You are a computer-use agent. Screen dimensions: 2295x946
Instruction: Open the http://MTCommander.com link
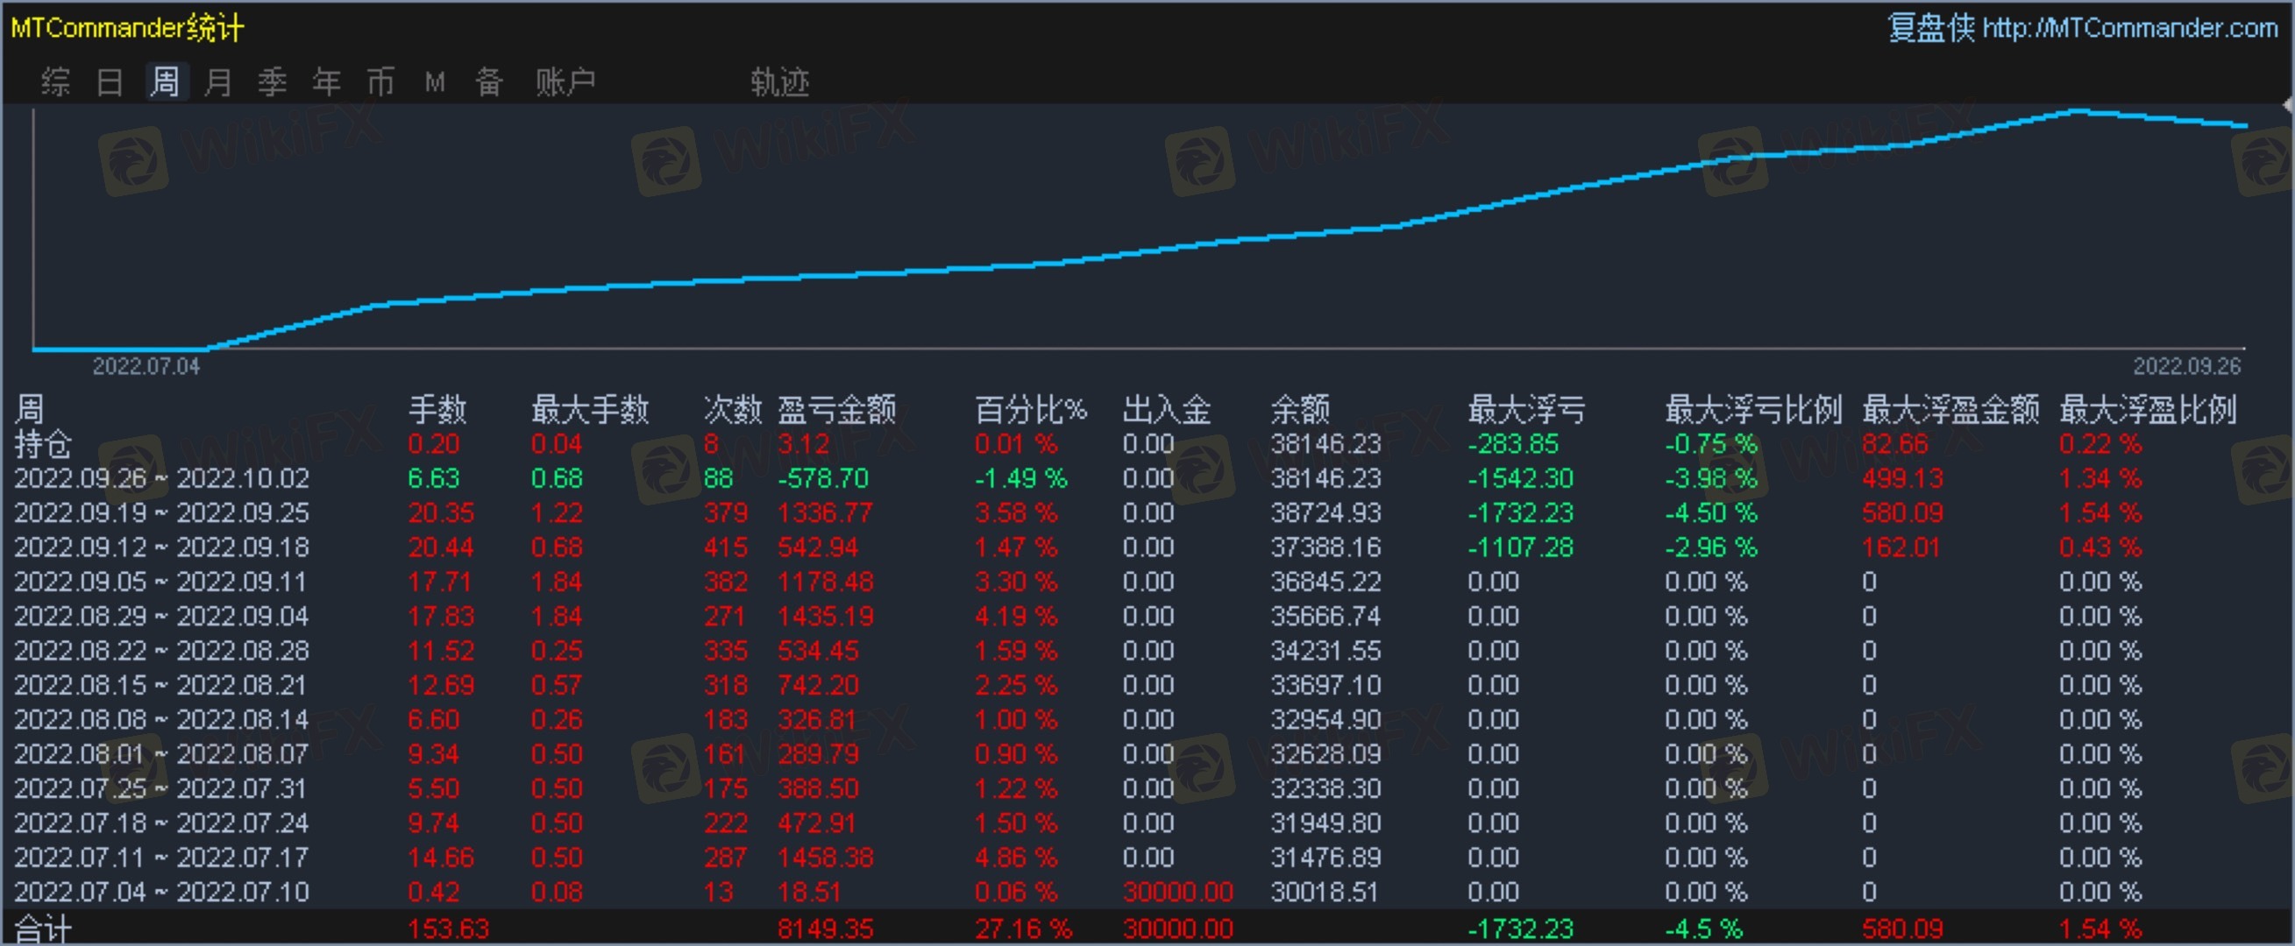(2130, 29)
